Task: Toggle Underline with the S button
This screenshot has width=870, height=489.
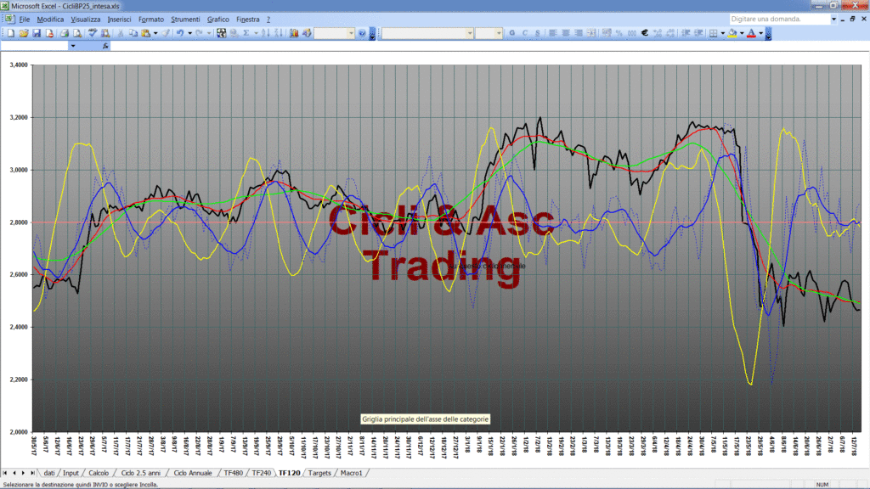Action: point(537,33)
